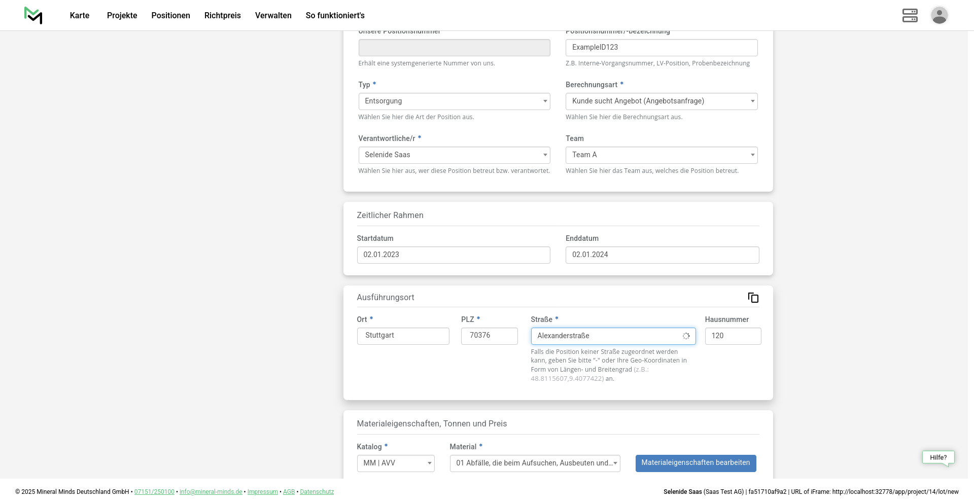Image resolution: width=974 pixels, height=504 pixels.
Task: Open the user profile avatar menu
Action: coord(939,15)
